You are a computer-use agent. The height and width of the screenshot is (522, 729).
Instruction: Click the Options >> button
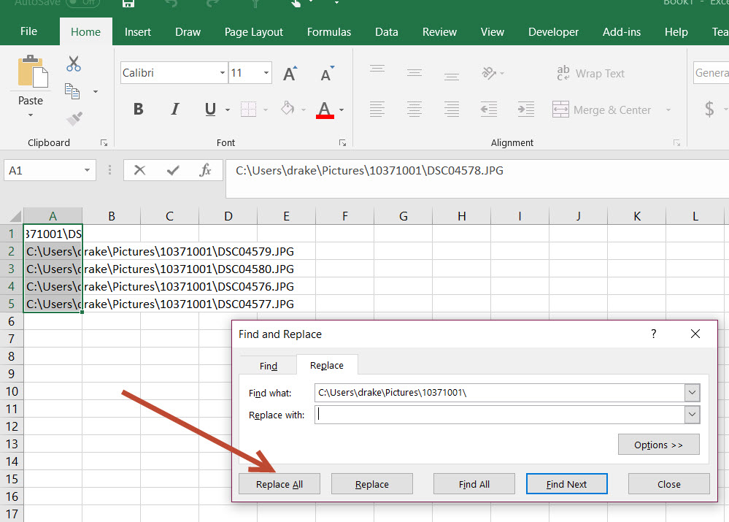pyautogui.click(x=658, y=445)
